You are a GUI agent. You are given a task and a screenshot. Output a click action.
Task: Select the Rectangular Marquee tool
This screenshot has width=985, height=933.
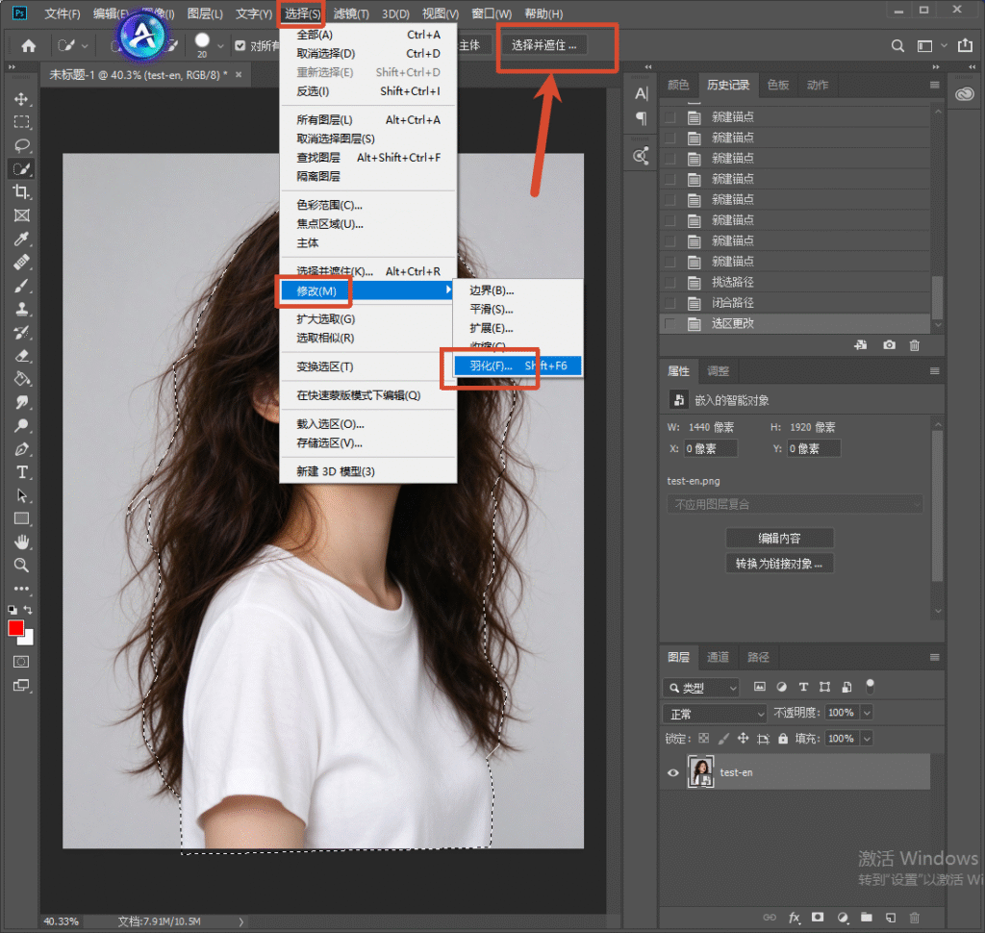point(21,122)
